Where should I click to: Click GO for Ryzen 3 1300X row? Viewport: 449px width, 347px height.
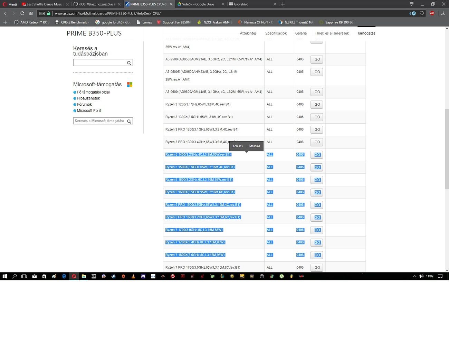[x=317, y=117]
